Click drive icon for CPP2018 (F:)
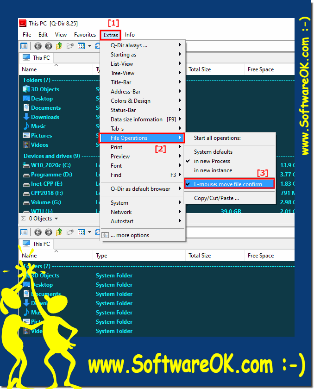The image size is (314, 389). pos(26,194)
